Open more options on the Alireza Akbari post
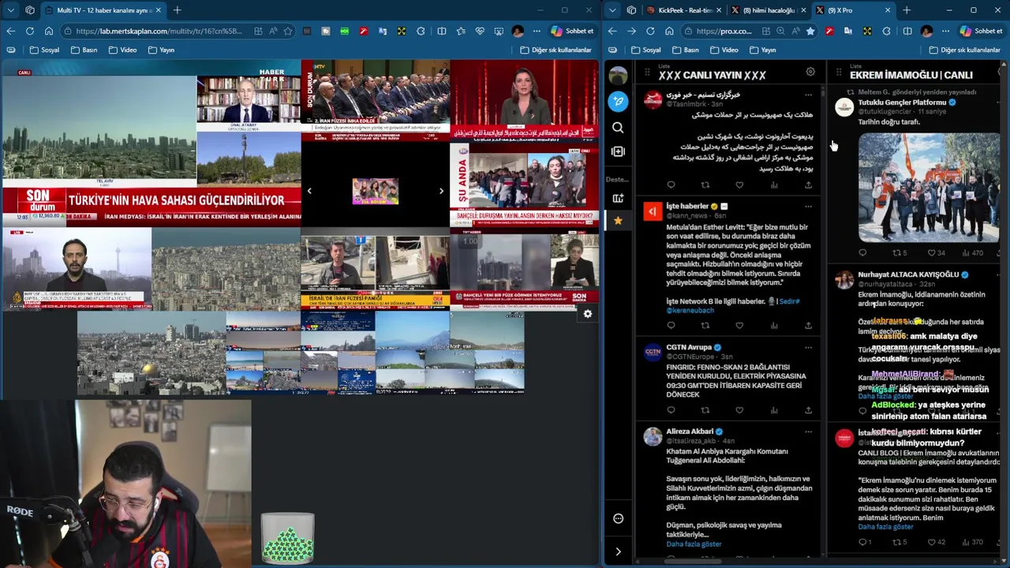This screenshot has width=1010, height=568. 808,432
